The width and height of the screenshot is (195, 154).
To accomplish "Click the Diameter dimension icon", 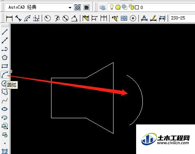I will pos(66,18).
